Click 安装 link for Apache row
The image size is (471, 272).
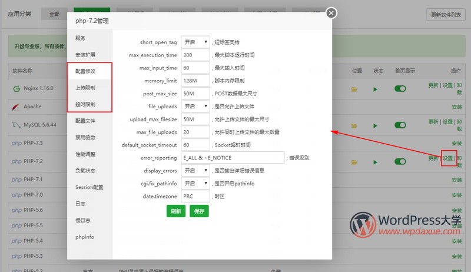tap(457, 107)
